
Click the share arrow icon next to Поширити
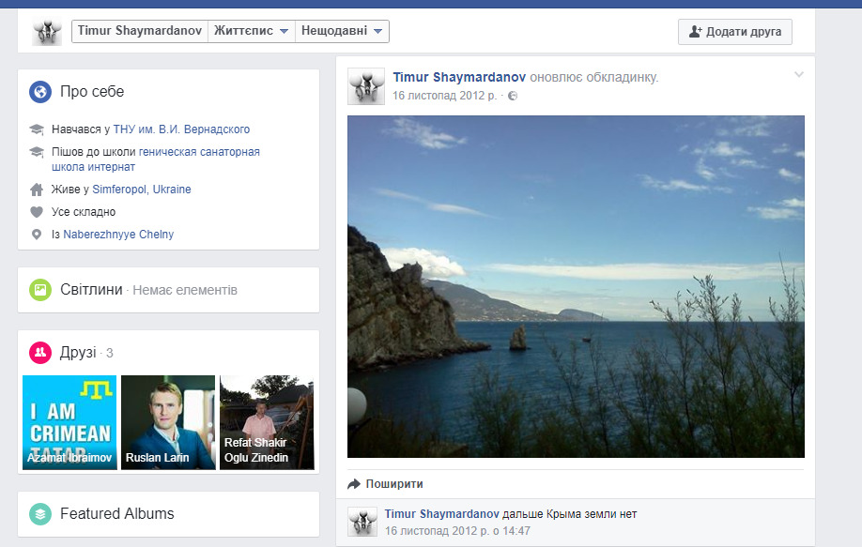coord(353,484)
